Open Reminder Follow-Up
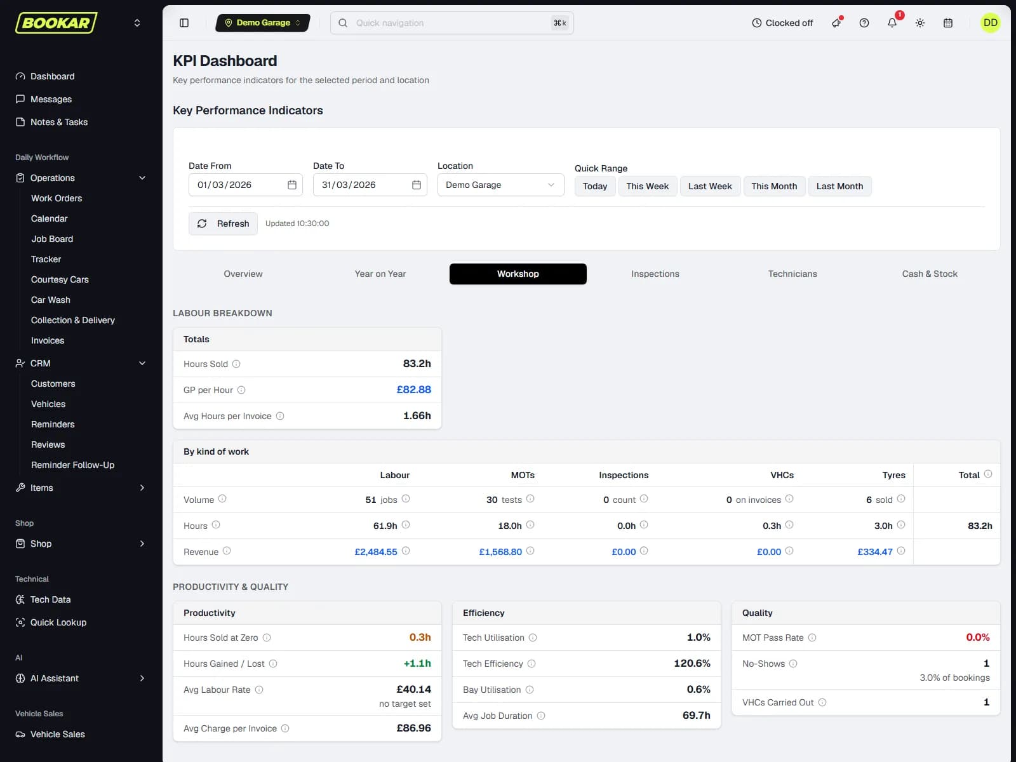The image size is (1016, 762). (x=73, y=465)
